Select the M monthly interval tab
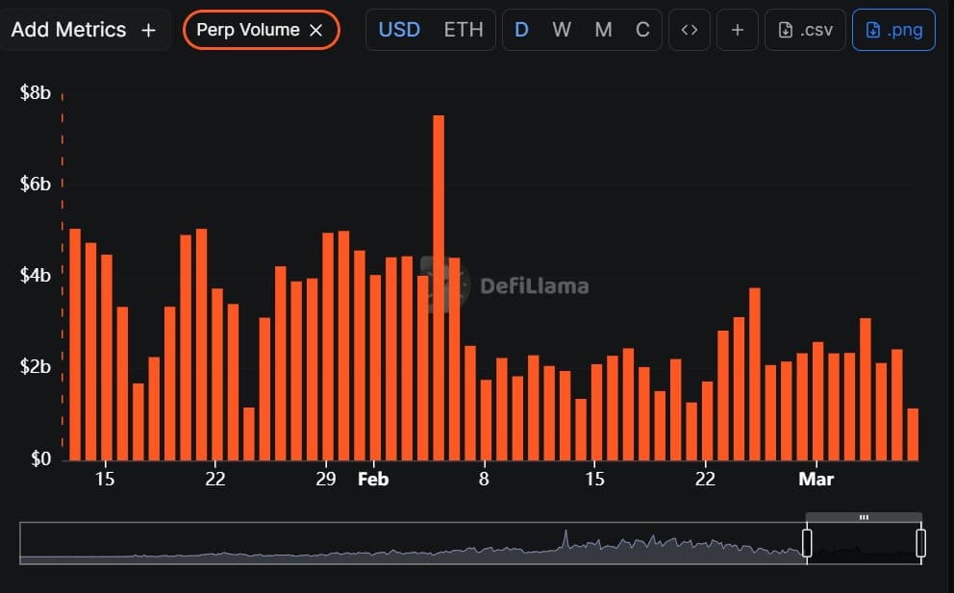Viewport: 954px width, 593px height. [603, 30]
